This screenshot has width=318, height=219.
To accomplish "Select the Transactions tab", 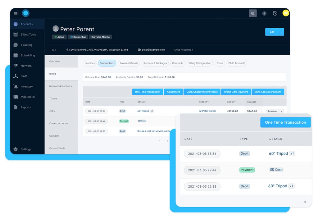I will pos(107,63).
